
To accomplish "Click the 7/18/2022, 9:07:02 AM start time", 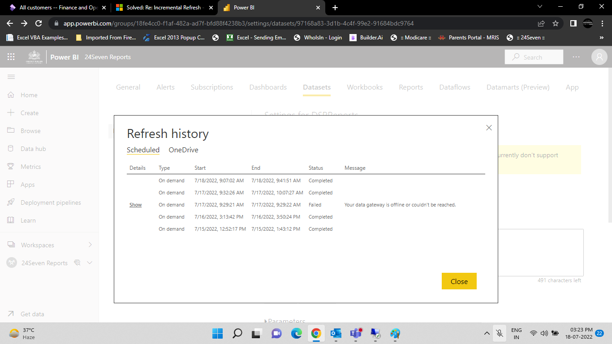I will [x=219, y=181].
